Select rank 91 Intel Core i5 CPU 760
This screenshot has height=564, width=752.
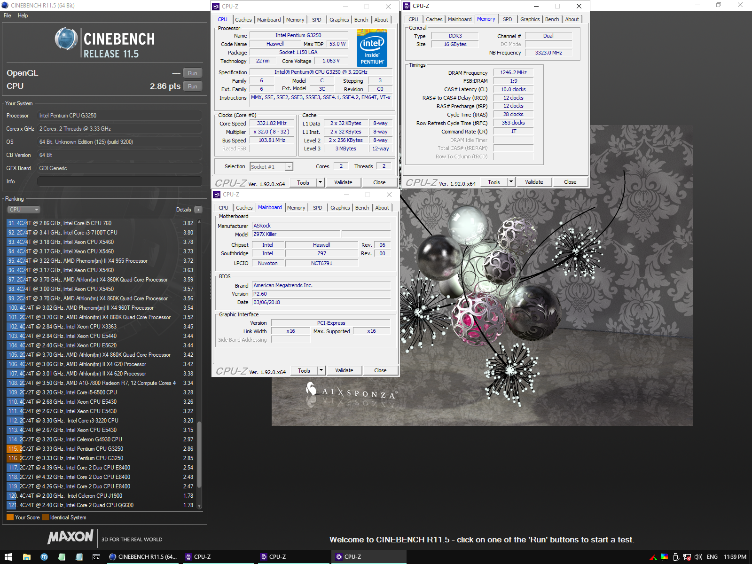click(x=101, y=223)
